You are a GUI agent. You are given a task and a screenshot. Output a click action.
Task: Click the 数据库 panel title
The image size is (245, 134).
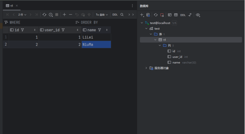point(144,6)
